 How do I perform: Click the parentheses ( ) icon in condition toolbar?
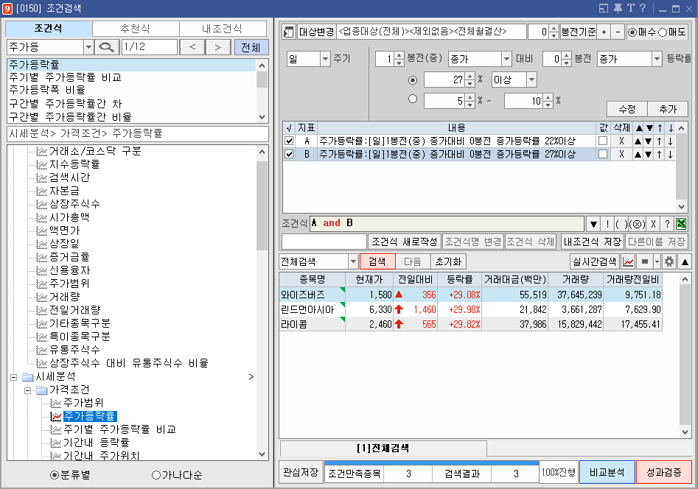(621, 224)
